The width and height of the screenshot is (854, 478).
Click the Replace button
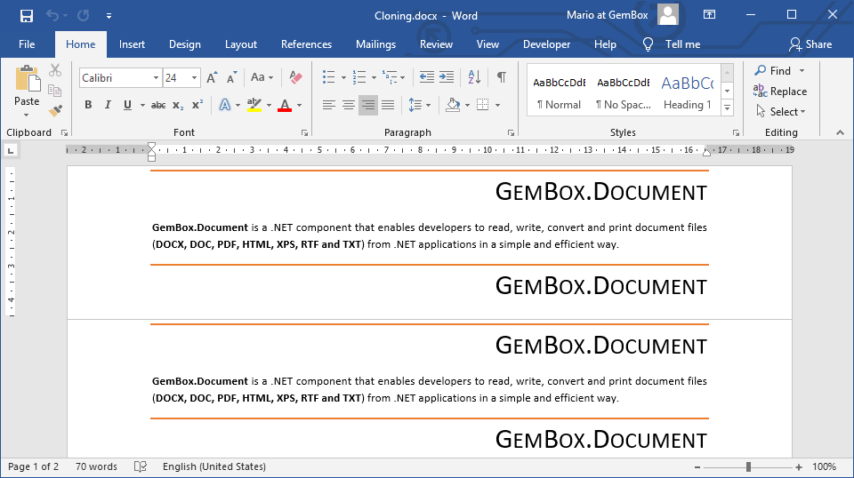click(780, 91)
